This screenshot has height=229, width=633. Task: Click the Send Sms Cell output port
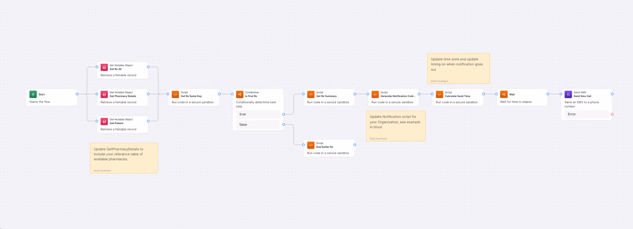[x=612, y=94]
